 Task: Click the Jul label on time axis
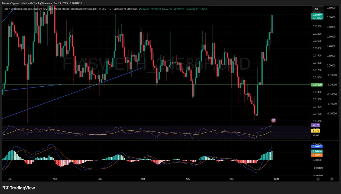click(x=10, y=179)
